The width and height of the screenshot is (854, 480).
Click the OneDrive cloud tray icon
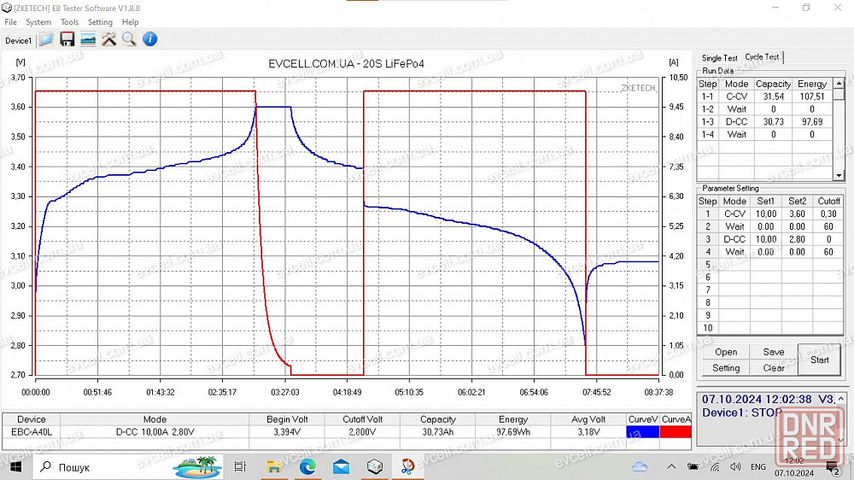click(x=640, y=467)
